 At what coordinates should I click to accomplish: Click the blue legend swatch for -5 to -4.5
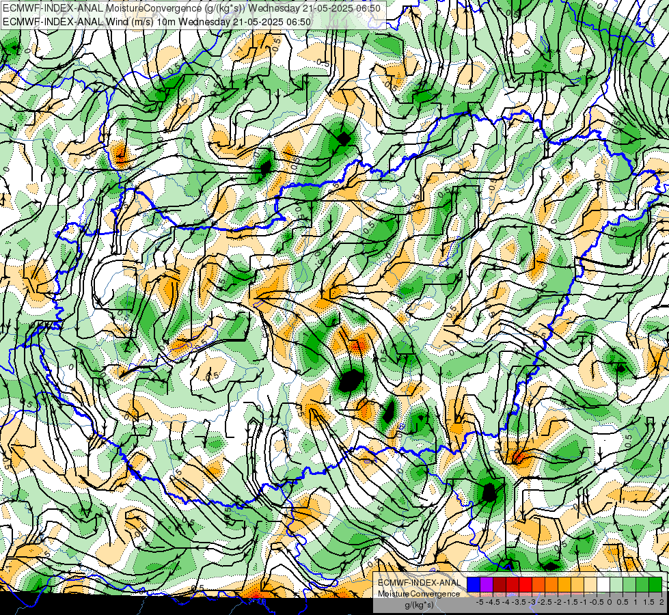pyautogui.click(x=474, y=584)
